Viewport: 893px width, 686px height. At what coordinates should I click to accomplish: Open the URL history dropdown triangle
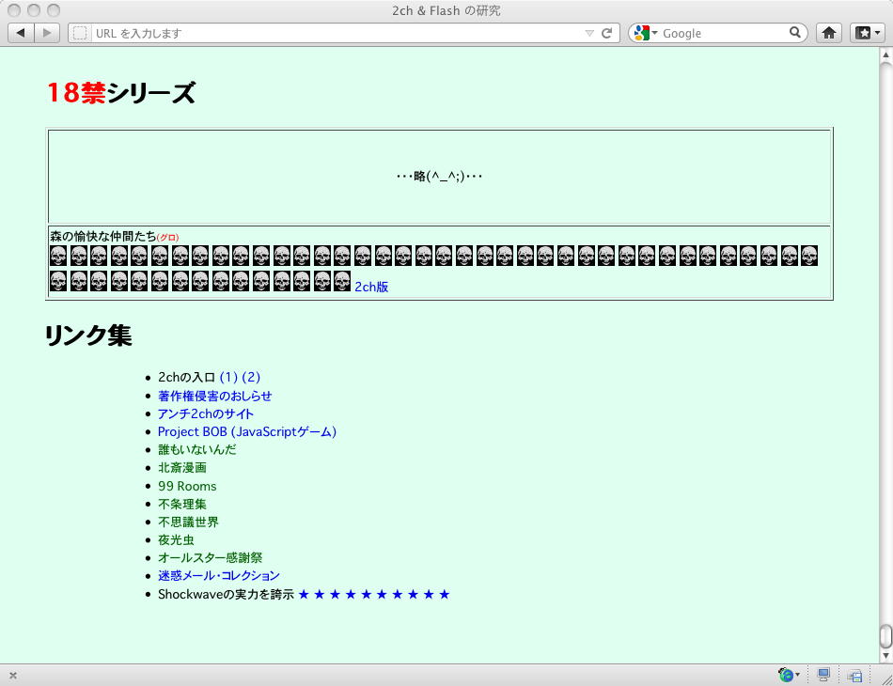(x=589, y=33)
